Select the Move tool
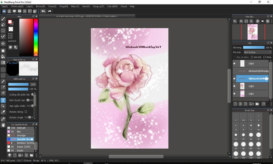The image size is (273, 164). coord(3,43)
